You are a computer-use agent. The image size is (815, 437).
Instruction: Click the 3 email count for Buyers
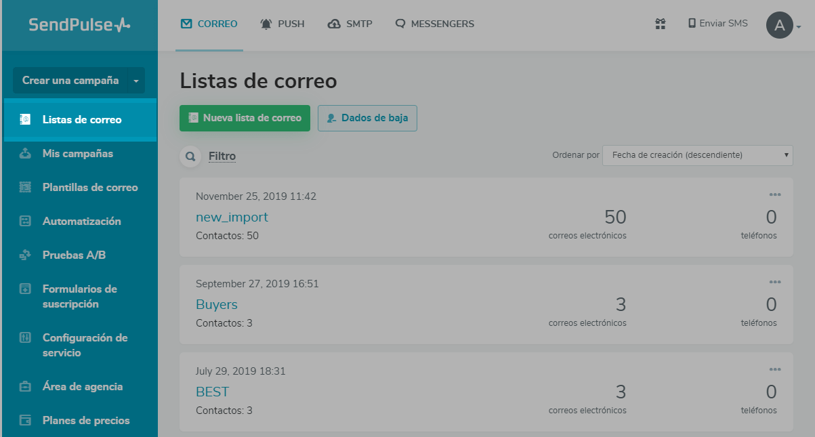[x=621, y=304]
